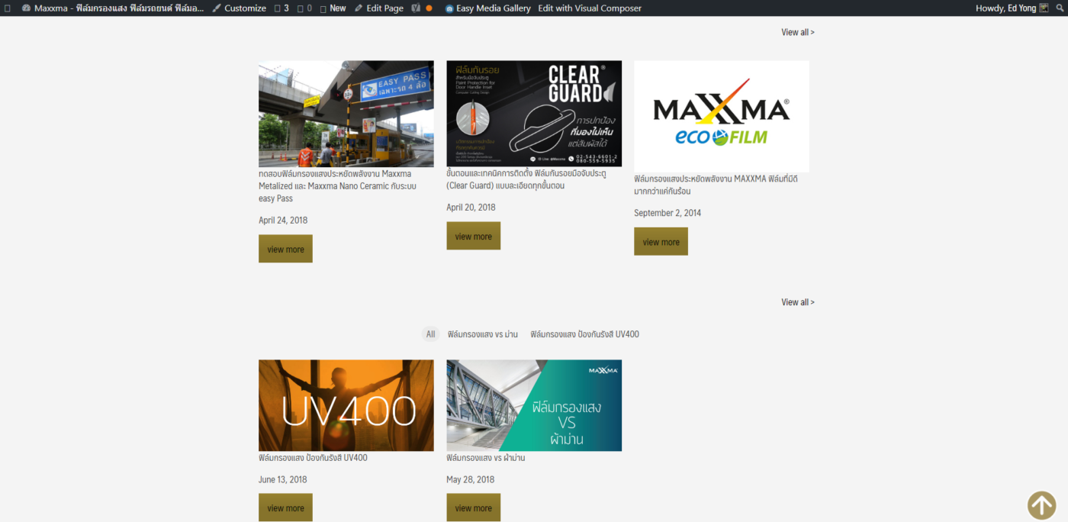Viewport: 1068px width, 522px height.
Task: Open the ฟิล์มกรองแสง ป้องกันรังสี UV400 post title
Action: [313, 458]
